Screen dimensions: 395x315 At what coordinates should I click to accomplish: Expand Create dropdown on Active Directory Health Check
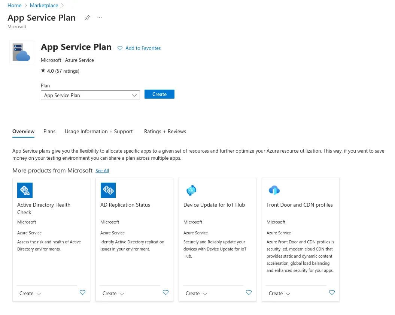tap(30, 293)
